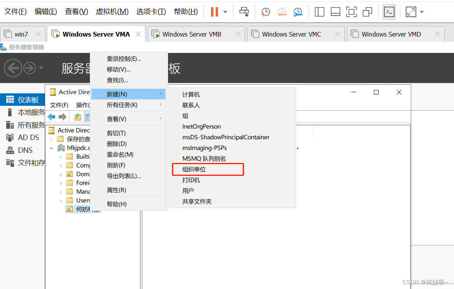The height and width of the screenshot is (289, 454).
Task: Select AD DS in Server Manager sidebar
Action: (x=28, y=137)
